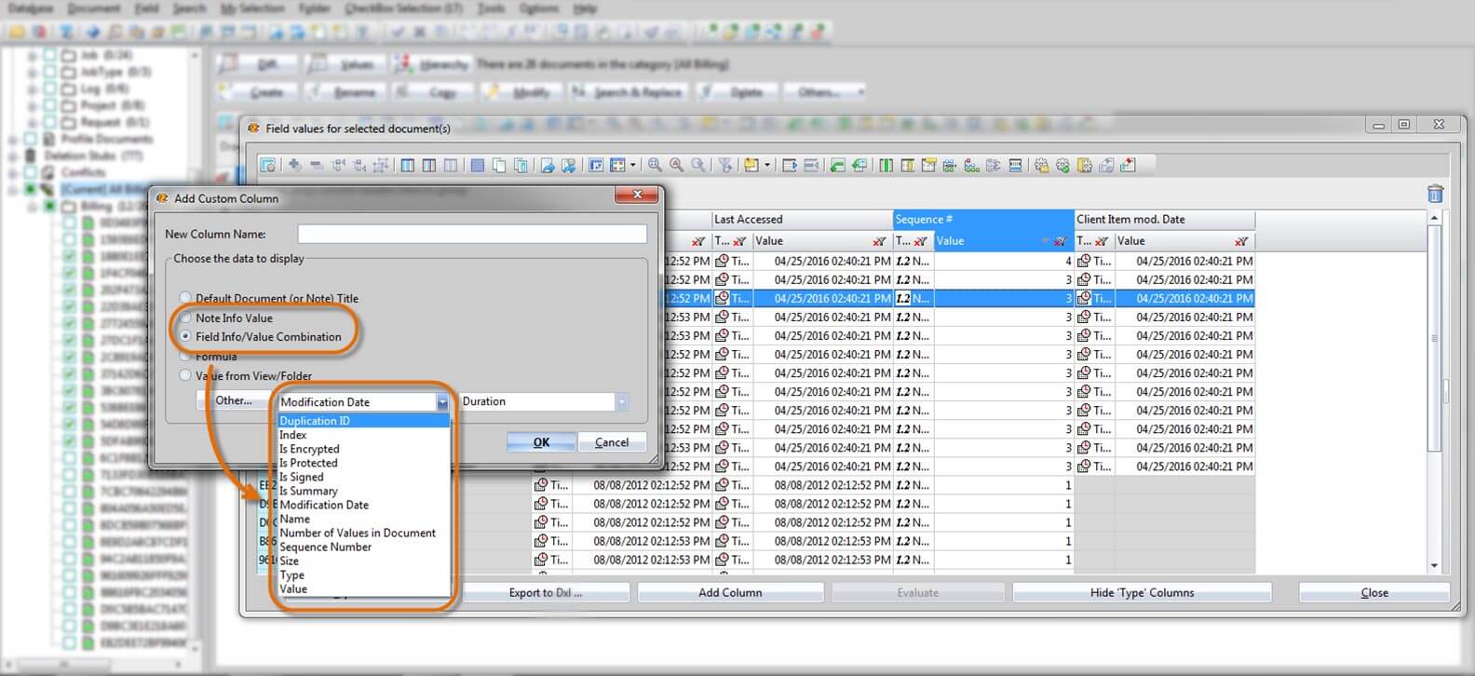Image resolution: width=1475 pixels, height=676 pixels.
Task: Choose Default Document (or Note) Title option
Action: 185,298
